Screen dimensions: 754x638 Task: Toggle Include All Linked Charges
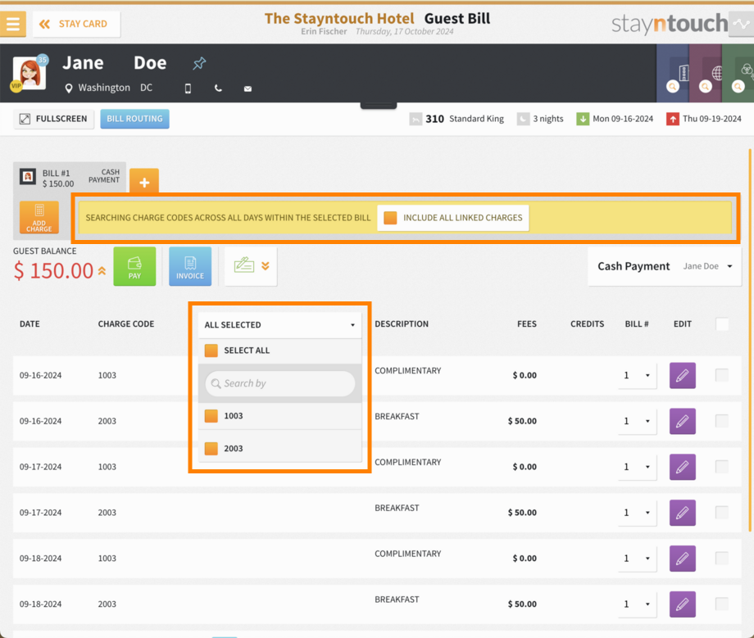pyautogui.click(x=390, y=218)
